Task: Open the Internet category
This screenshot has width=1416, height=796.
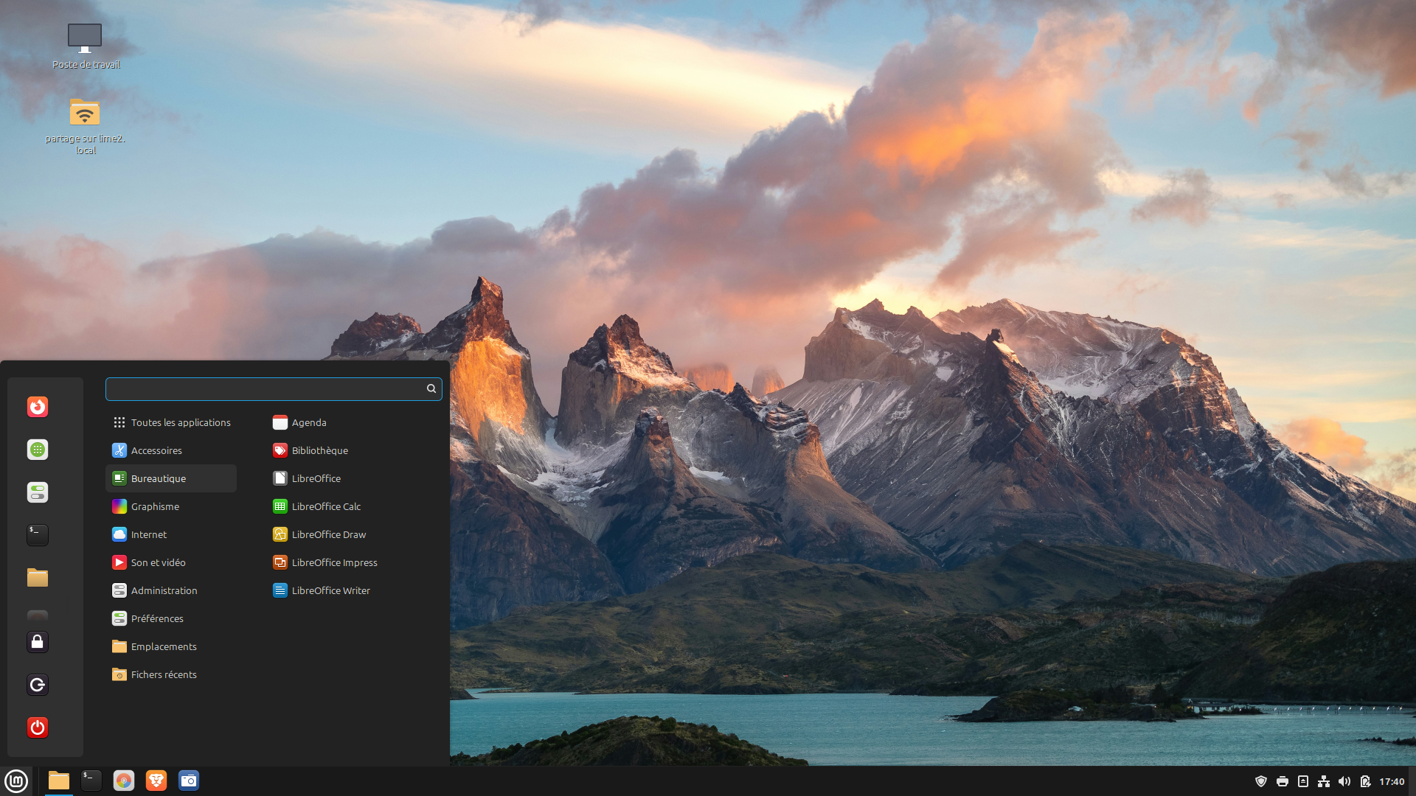Action: [149, 534]
